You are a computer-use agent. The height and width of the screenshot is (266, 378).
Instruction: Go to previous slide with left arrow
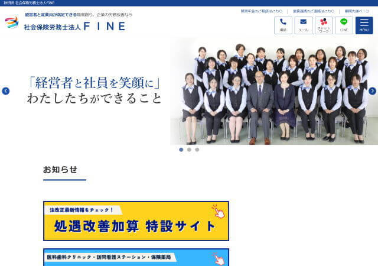tap(6, 91)
